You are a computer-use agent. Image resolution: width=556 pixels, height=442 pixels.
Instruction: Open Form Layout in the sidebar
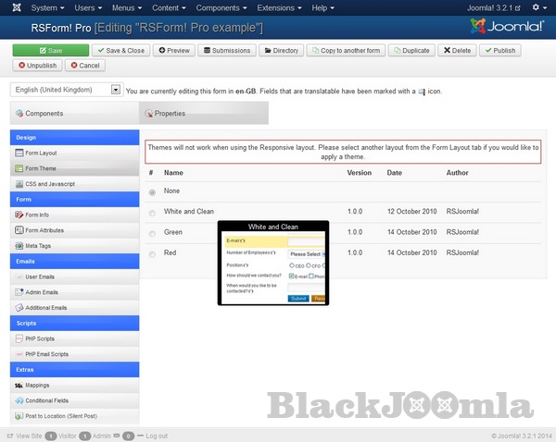[41, 153]
